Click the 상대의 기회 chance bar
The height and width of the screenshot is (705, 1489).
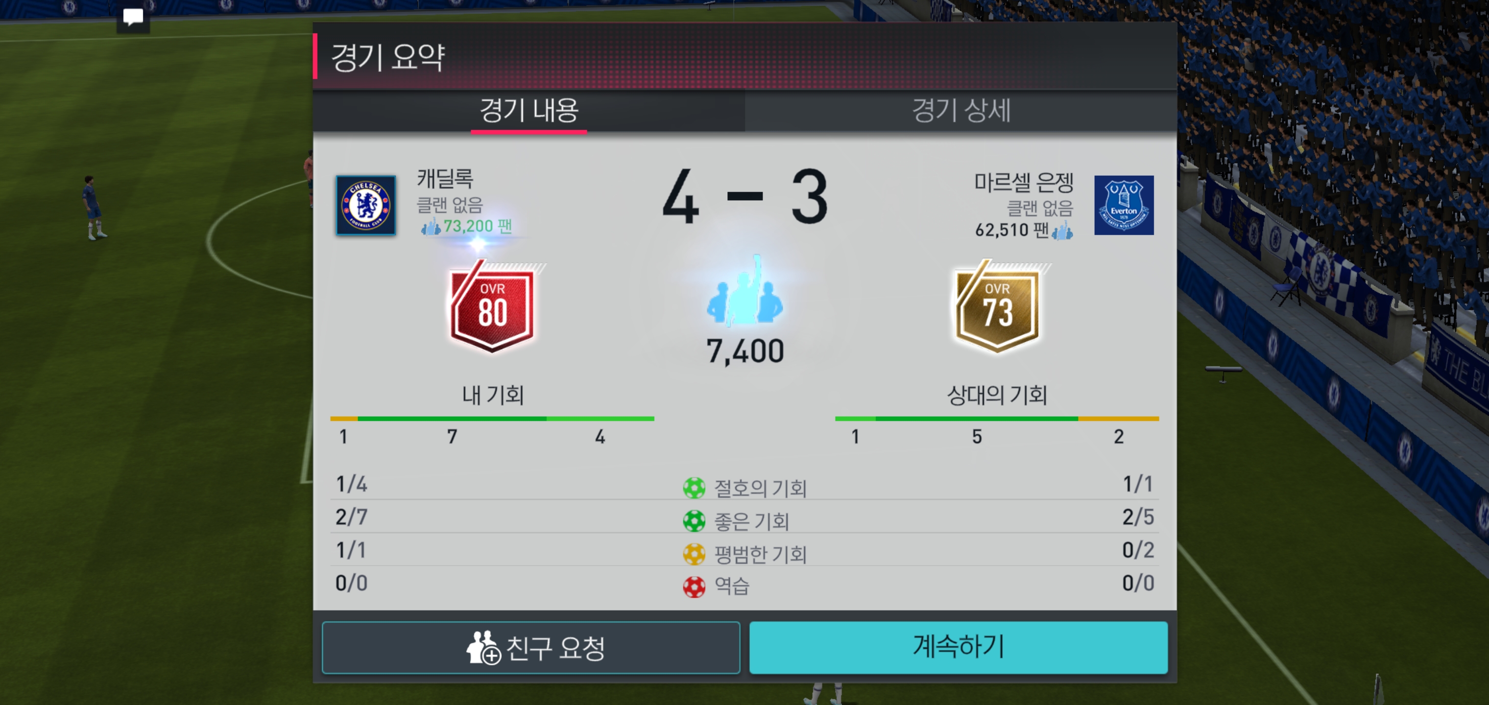click(x=997, y=419)
